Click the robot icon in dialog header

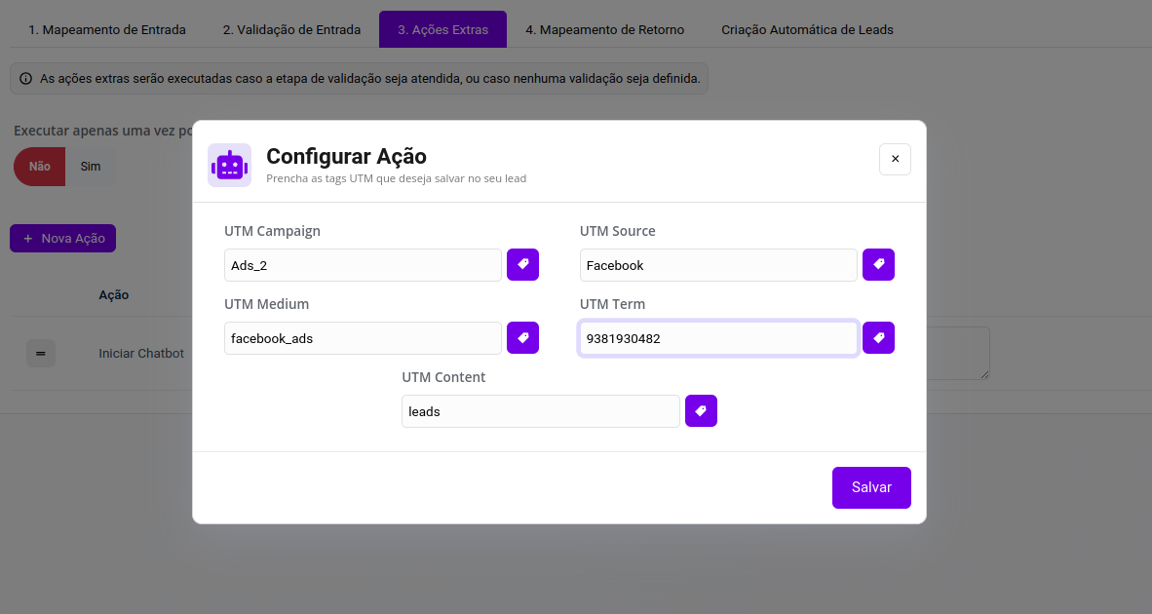point(229,165)
